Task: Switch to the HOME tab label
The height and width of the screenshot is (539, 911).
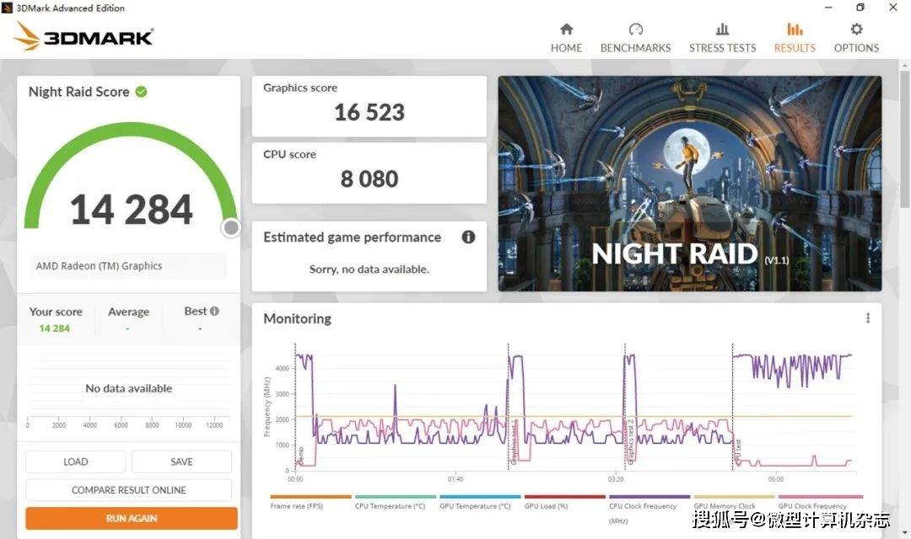Action: coord(567,48)
